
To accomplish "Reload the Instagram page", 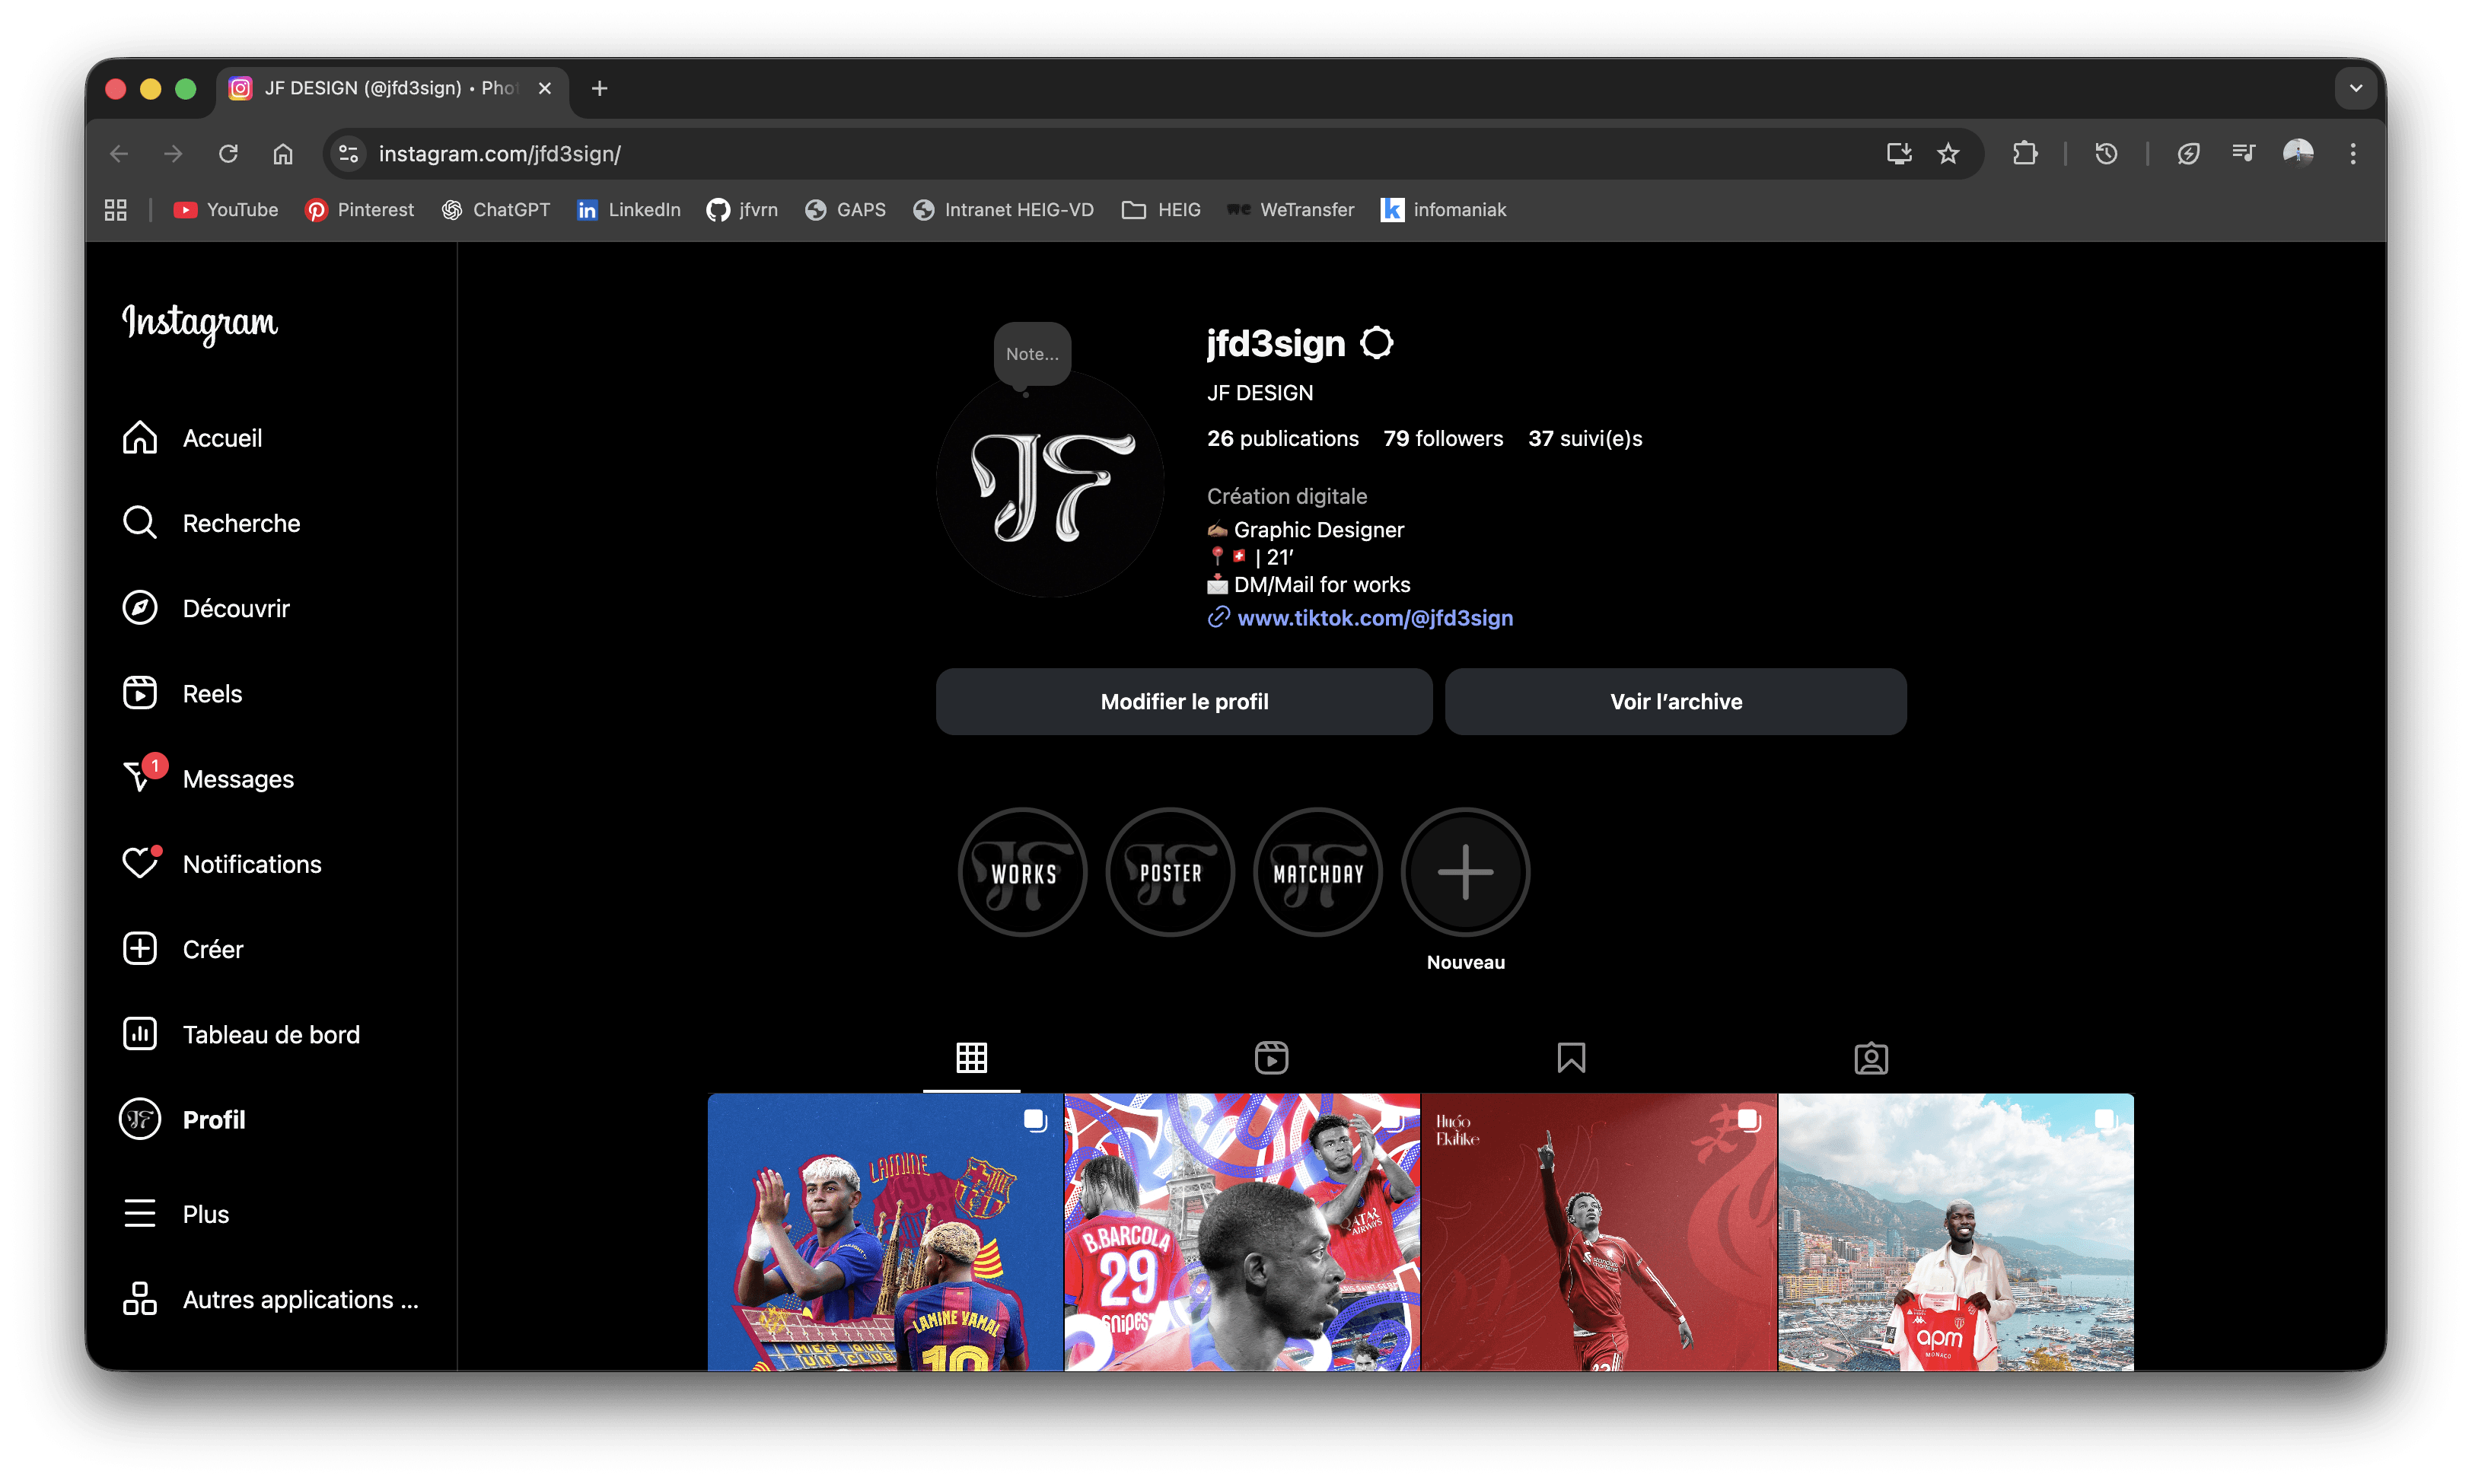I will tap(228, 154).
